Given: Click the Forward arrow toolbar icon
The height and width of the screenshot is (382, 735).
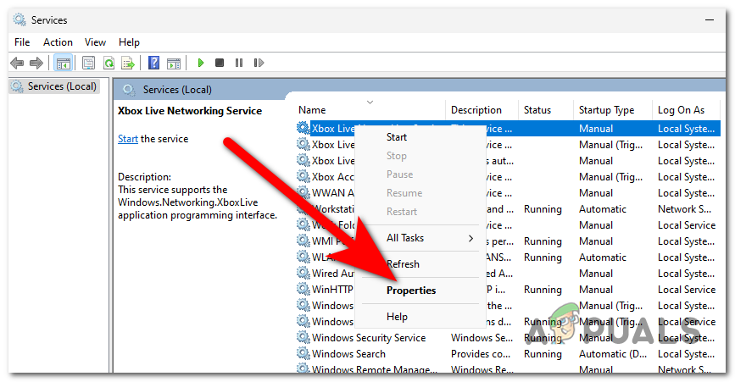Looking at the screenshot, I should pyautogui.click(x=36, y=63).
